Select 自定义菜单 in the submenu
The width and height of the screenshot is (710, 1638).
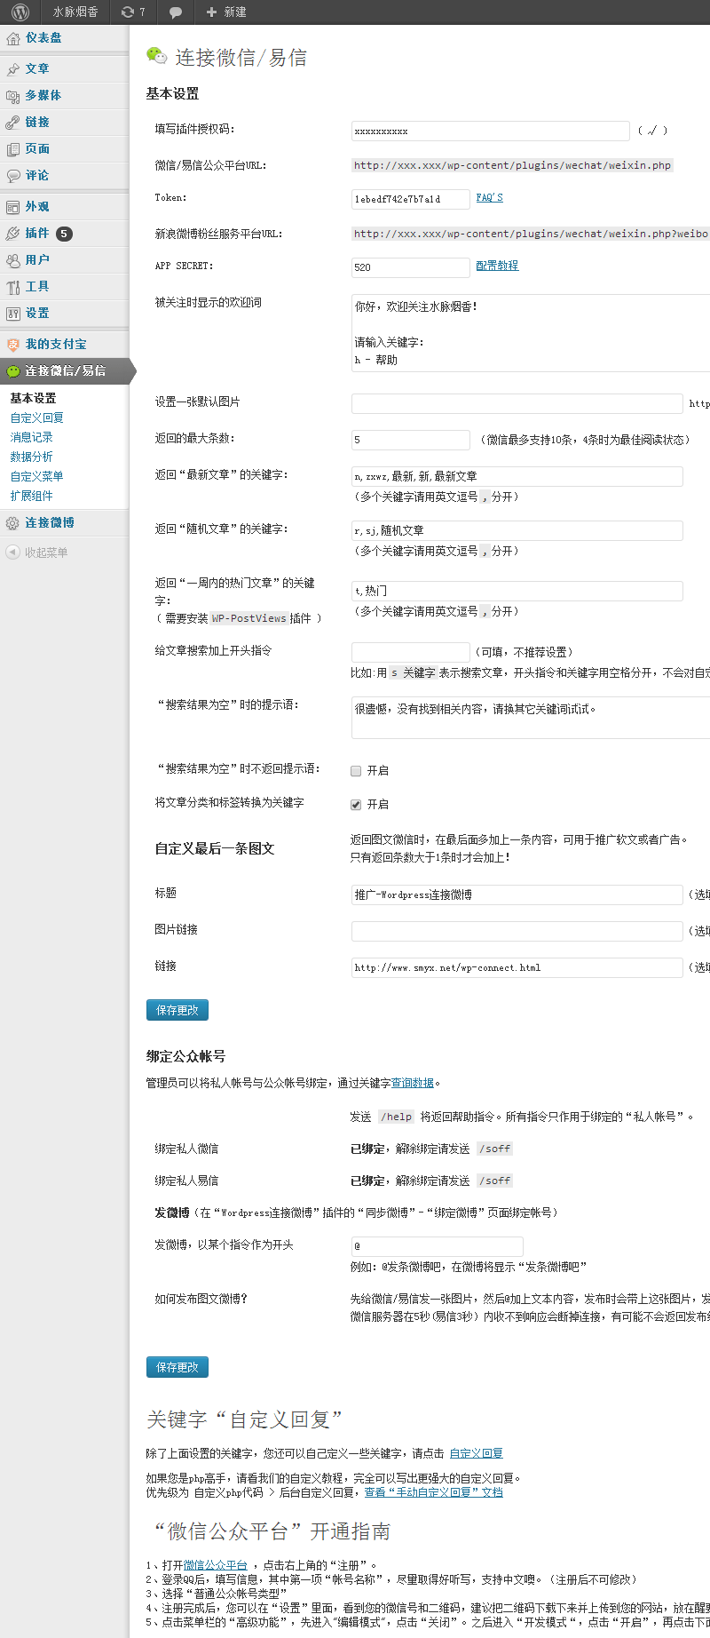pyautogui.click(x=37, y=476)
